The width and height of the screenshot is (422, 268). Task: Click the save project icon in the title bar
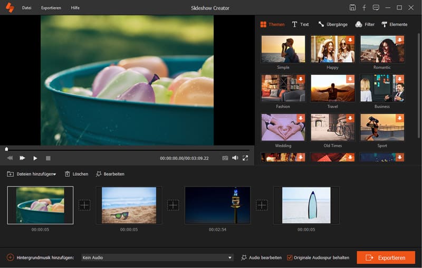click(x=352, y=7)
